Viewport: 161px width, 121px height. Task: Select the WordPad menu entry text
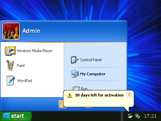pyautogui.click(x=24, y=81)
